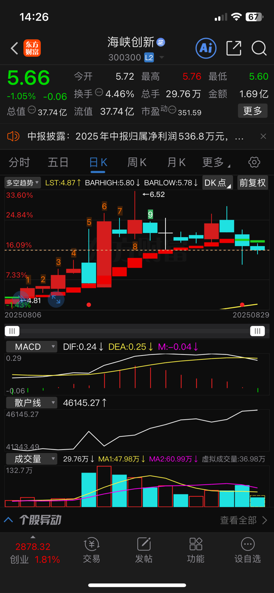This screenshot has width=274, height=593.
Task: Tap the BARHIGH:5.80 value
Action: point(112,183)
